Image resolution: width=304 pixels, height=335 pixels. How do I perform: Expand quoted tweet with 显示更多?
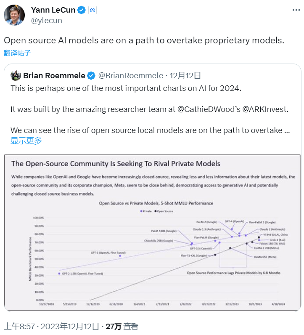click(26, 141)
